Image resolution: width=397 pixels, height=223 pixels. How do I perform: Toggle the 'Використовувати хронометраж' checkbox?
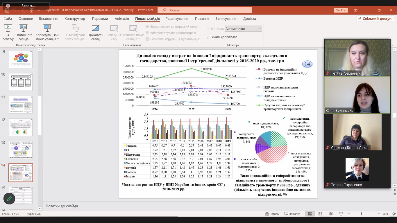(x=147, y=33)
